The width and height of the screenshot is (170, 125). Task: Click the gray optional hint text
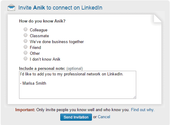click(x=75, y=69)
